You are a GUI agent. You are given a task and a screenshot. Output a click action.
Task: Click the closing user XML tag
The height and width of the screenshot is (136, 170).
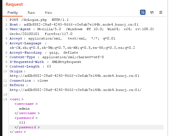click(18, 132)
